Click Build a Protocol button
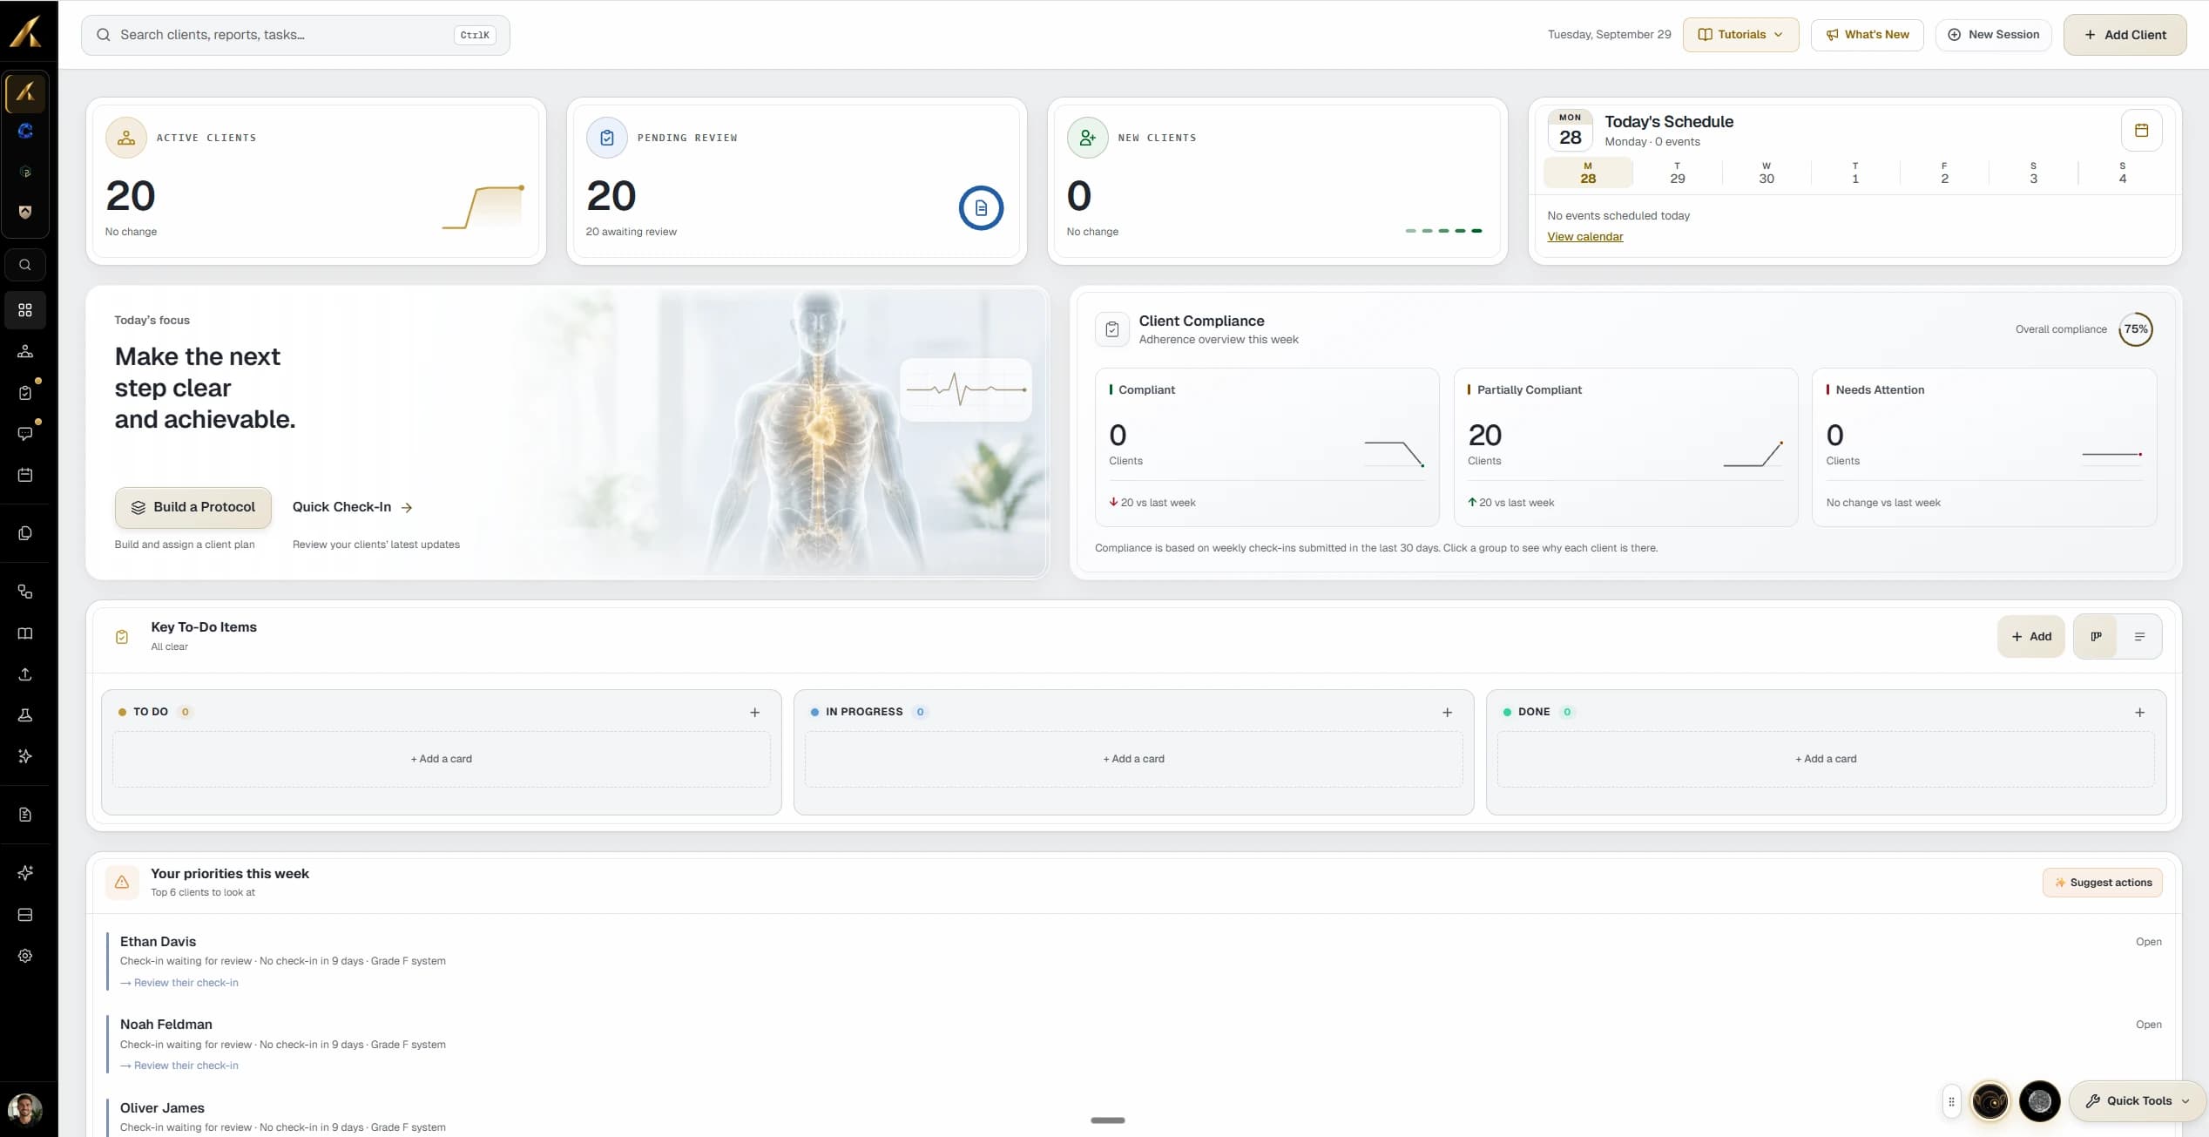Screen dimensions: 2209x1137 point(193,507)
